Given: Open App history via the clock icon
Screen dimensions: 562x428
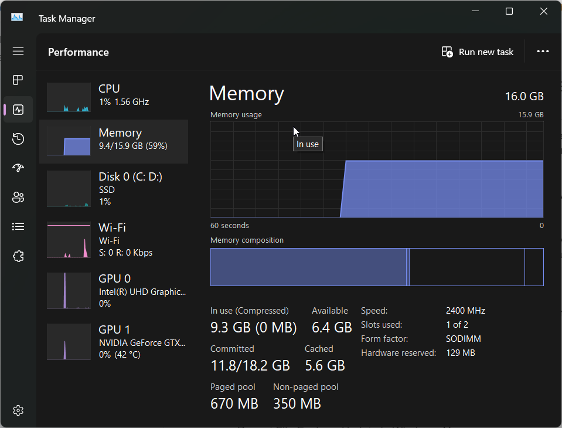Looking at the screenshot, I should click(x=18, y=139).
